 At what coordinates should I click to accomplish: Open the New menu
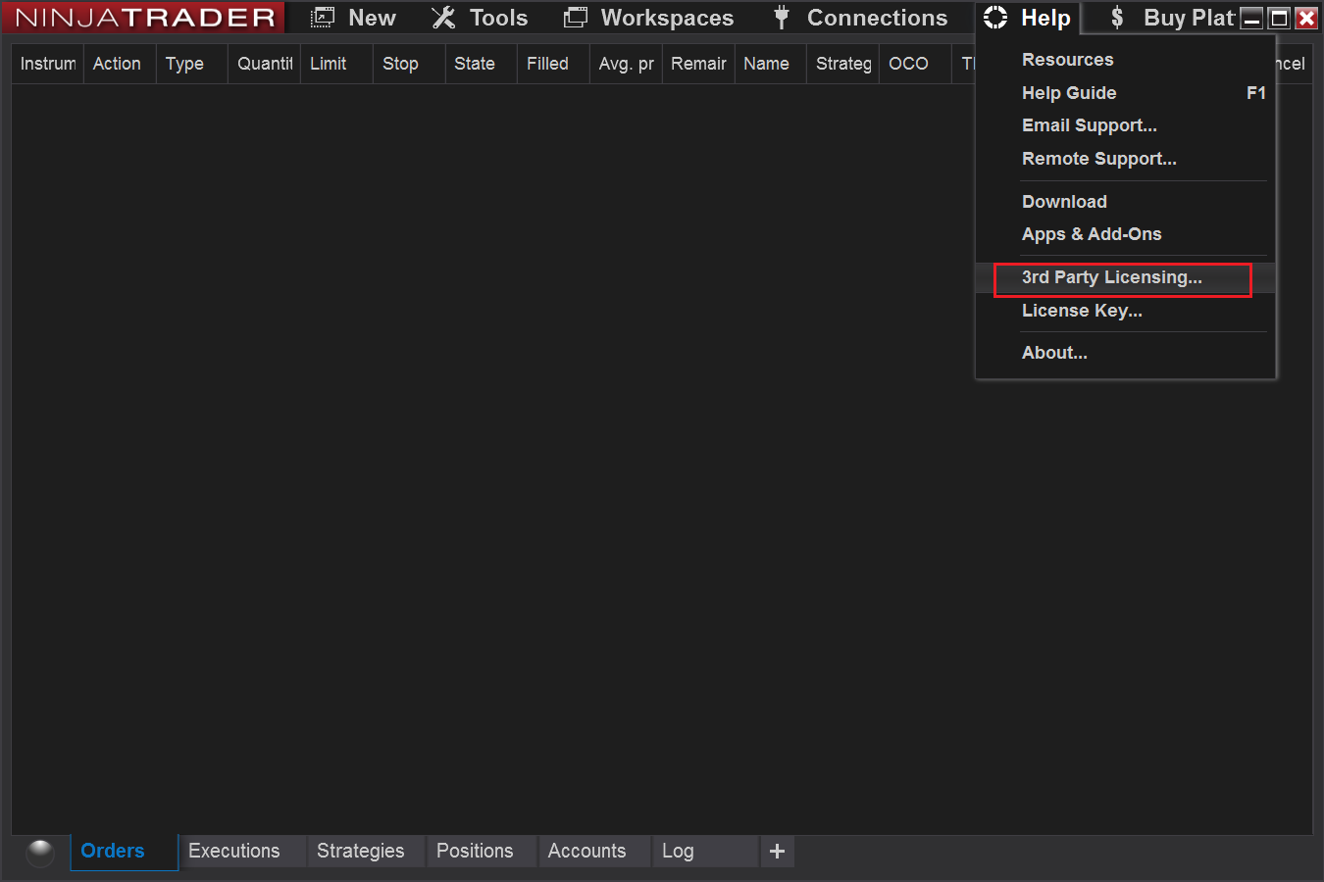tap(372, 18)
